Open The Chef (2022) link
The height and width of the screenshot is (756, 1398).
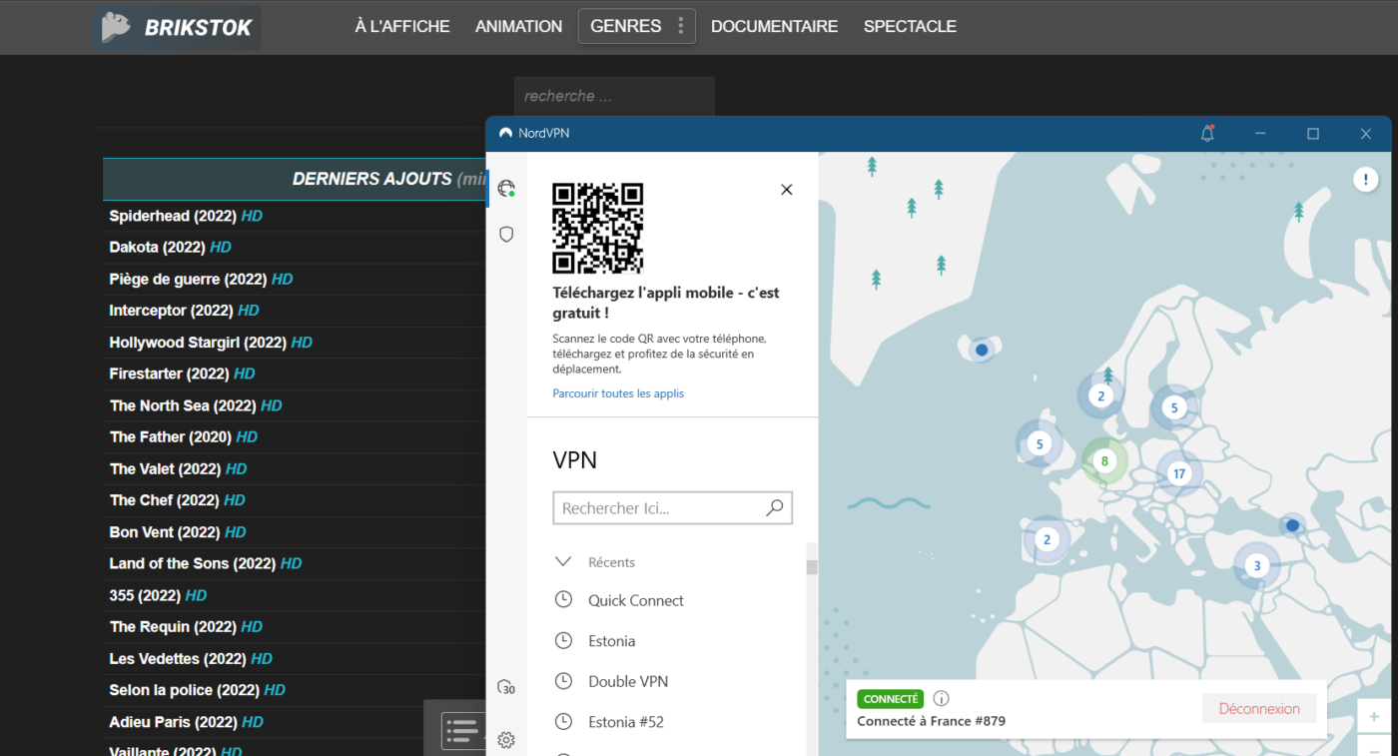(x=177, y=500)
